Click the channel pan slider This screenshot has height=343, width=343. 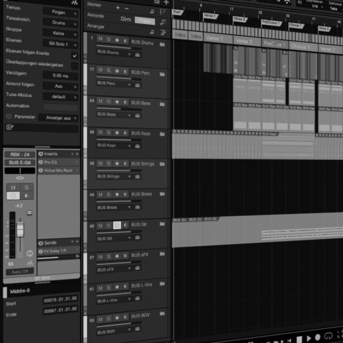[x=20, y=171]
